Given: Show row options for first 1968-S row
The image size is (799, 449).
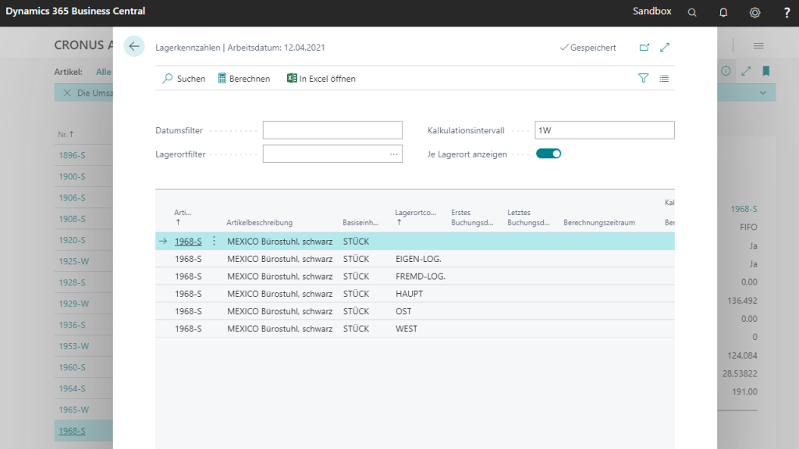Looking at the screenshot, I should pyautogui.click(x=215, y=242).
